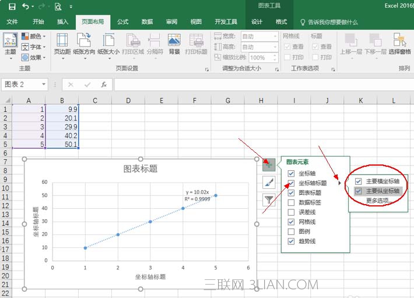Toggle the 数据标签 checkbox
Viewport: 414px width, 298px height.
coord(291,202)
